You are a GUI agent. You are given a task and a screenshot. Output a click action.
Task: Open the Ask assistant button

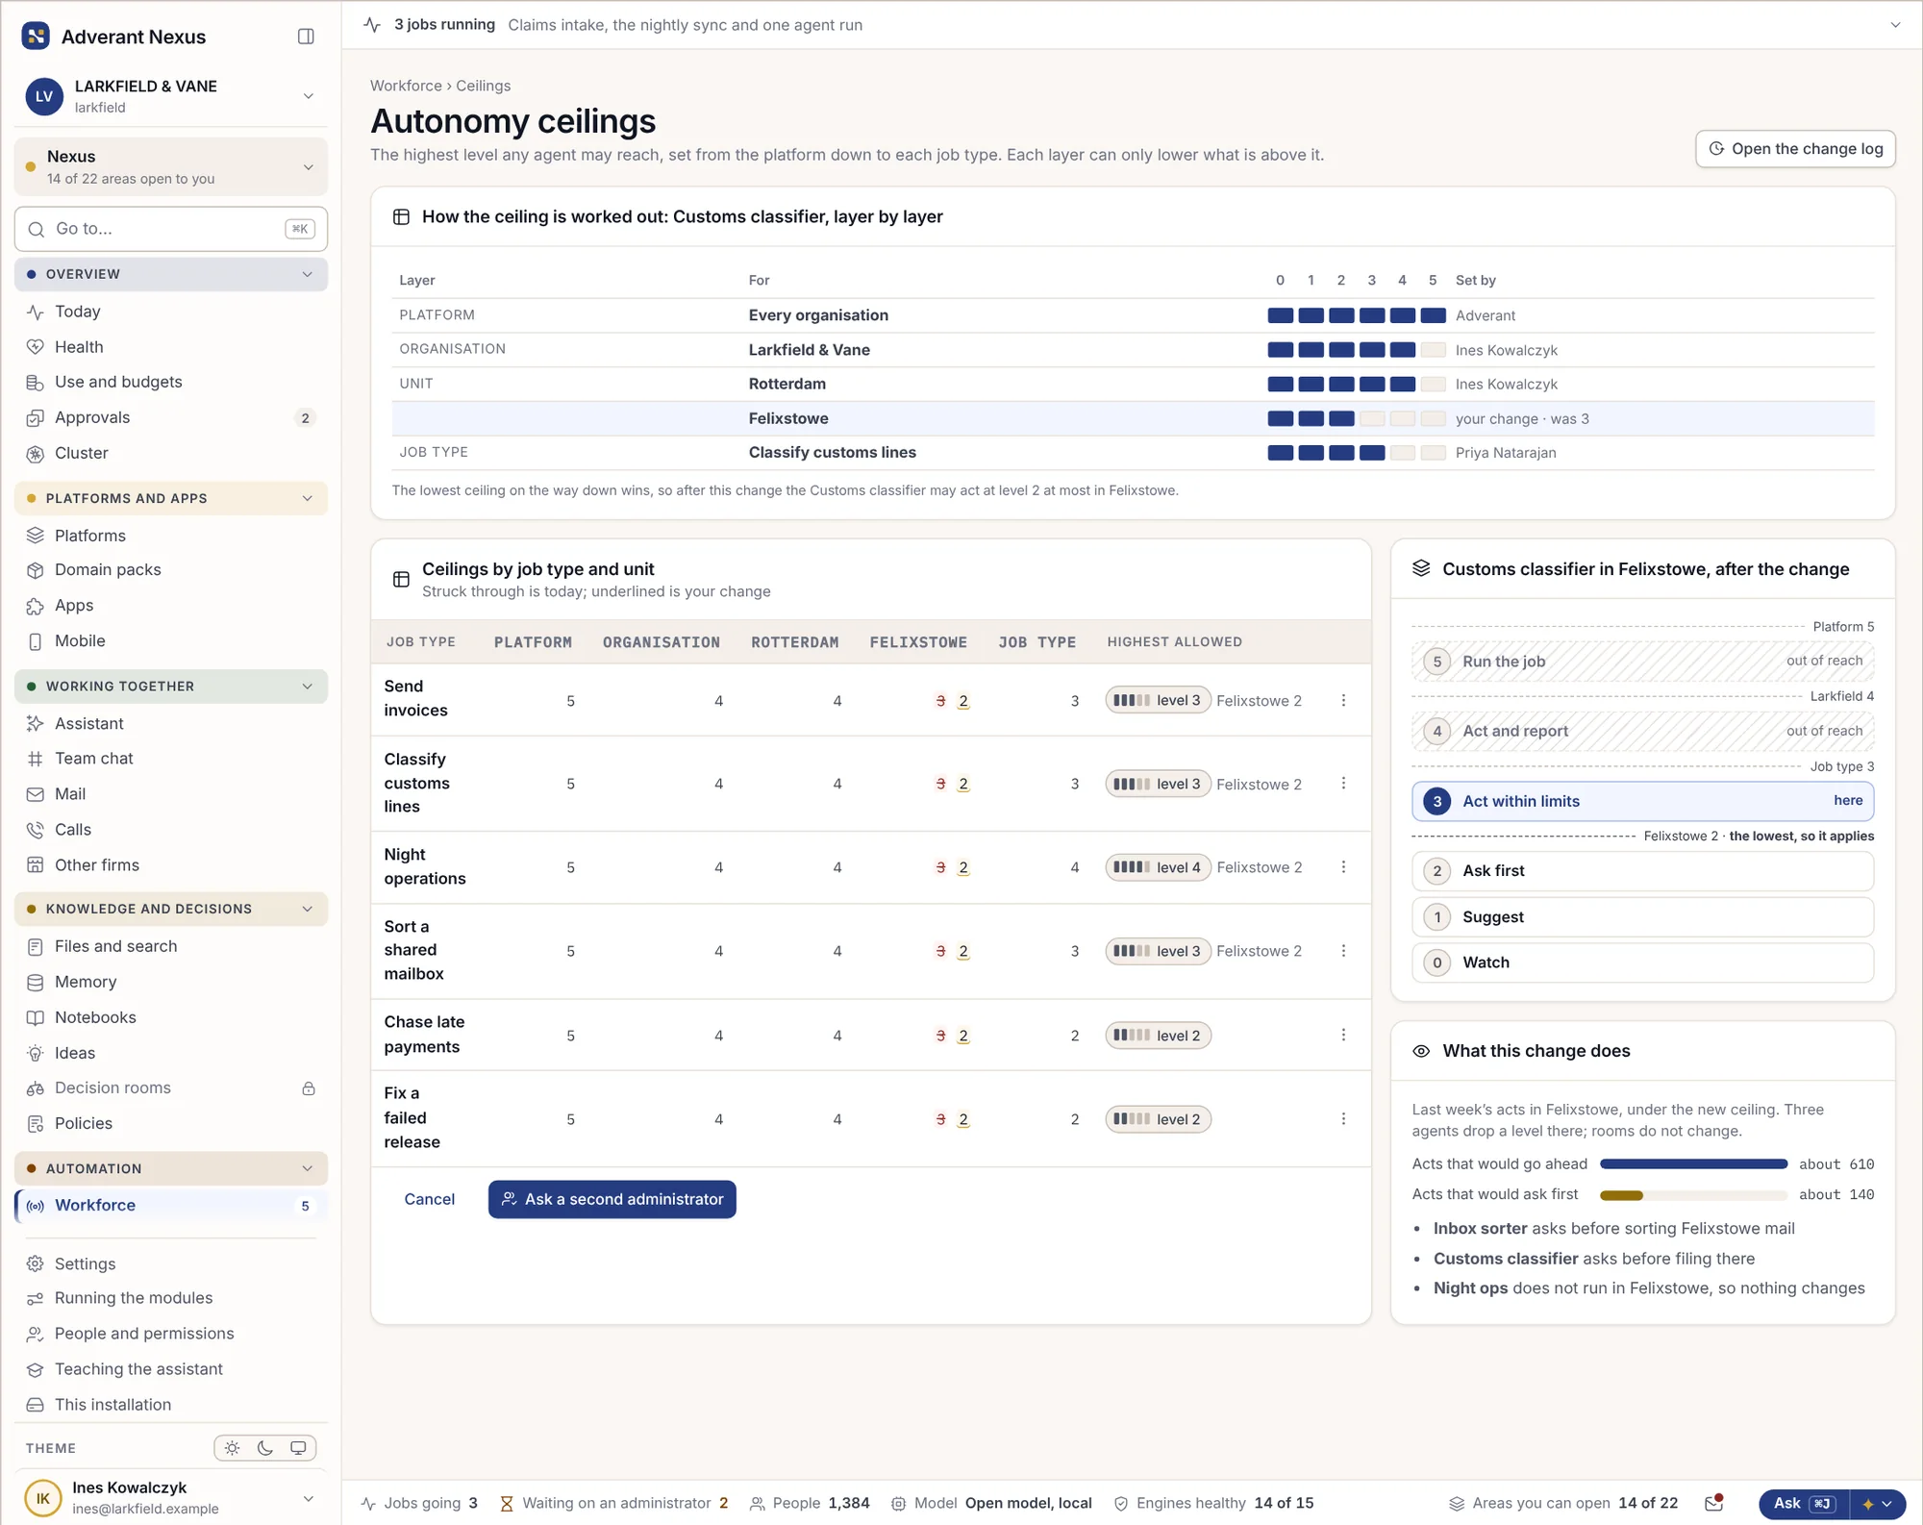(1803, 1504)
